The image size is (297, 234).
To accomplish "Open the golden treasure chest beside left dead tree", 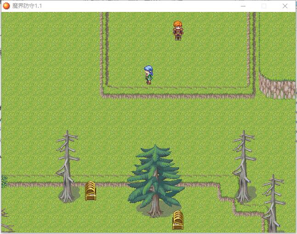I will coord(91,191).
